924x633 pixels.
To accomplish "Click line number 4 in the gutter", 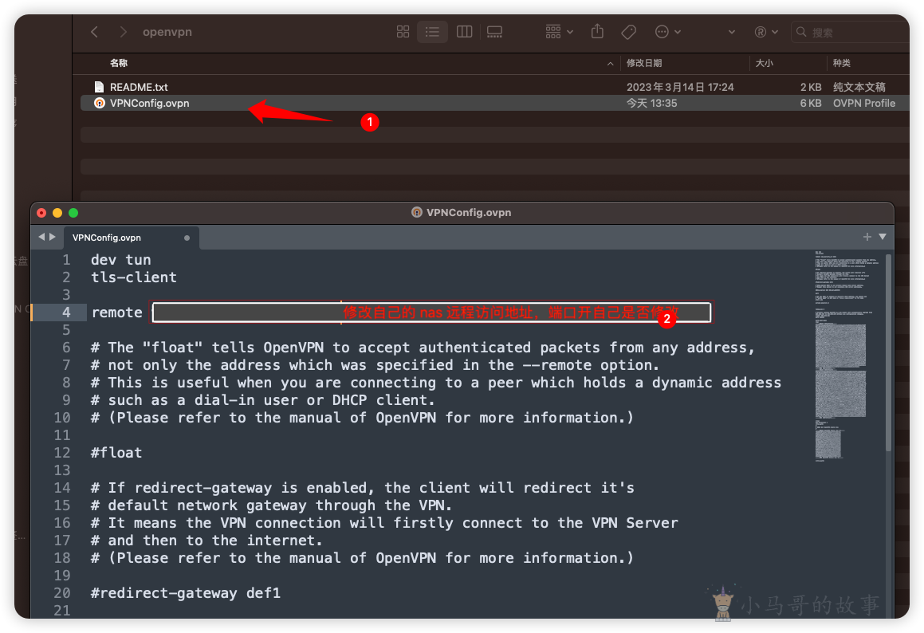I will (66, 313).
